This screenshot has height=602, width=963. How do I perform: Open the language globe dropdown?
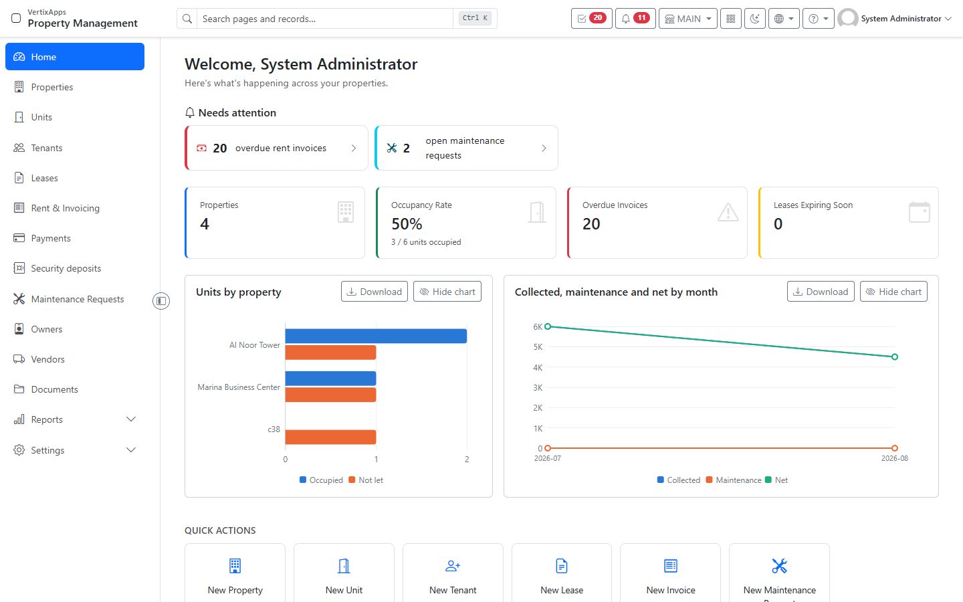pyautogui.click(x=784, y=19)
